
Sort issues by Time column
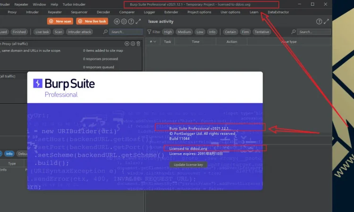(x=195, y=41)
